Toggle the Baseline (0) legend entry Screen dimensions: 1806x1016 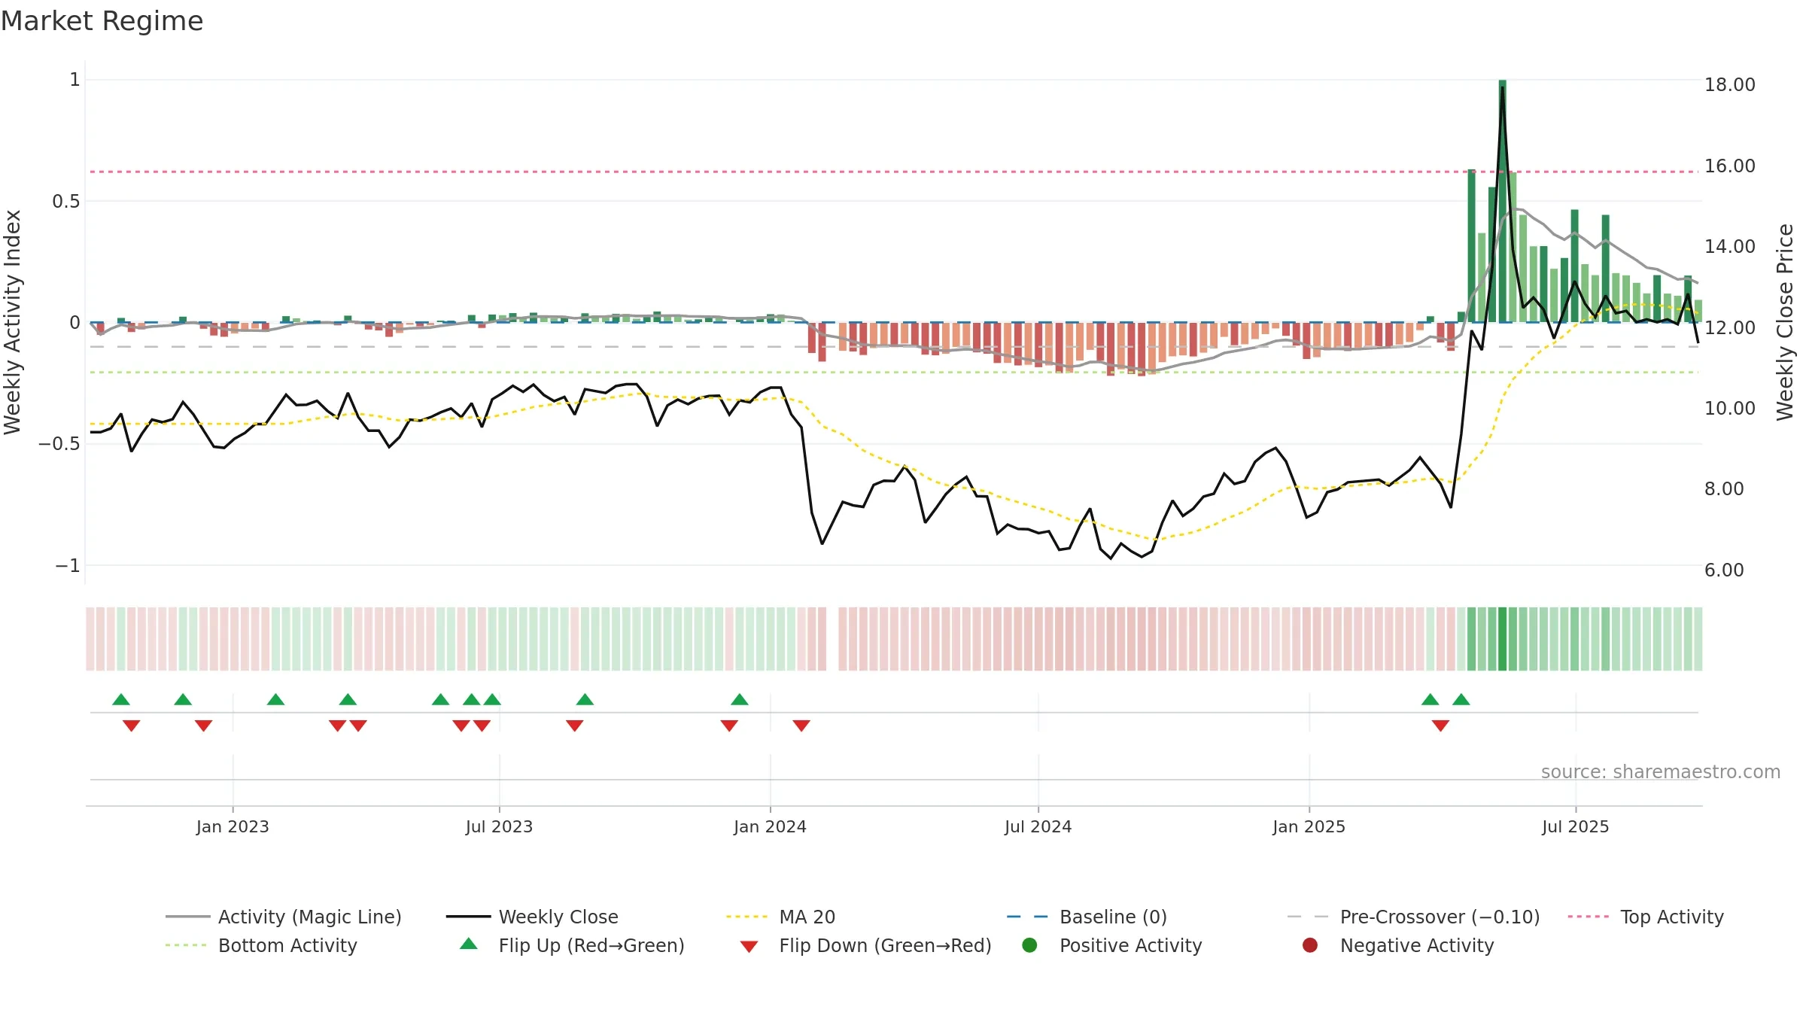1087,917
